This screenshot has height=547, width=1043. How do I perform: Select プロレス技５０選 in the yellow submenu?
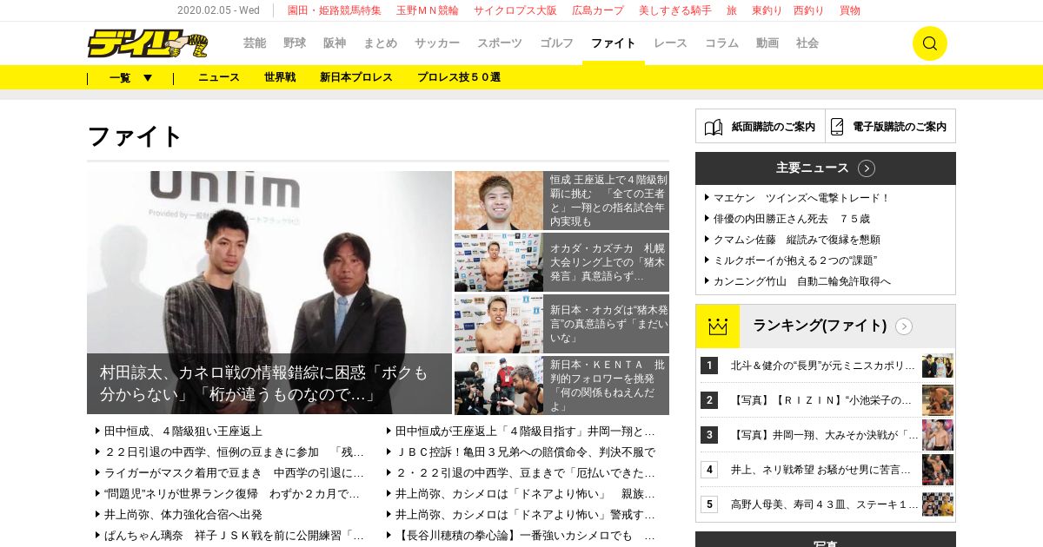click(459, 77)
